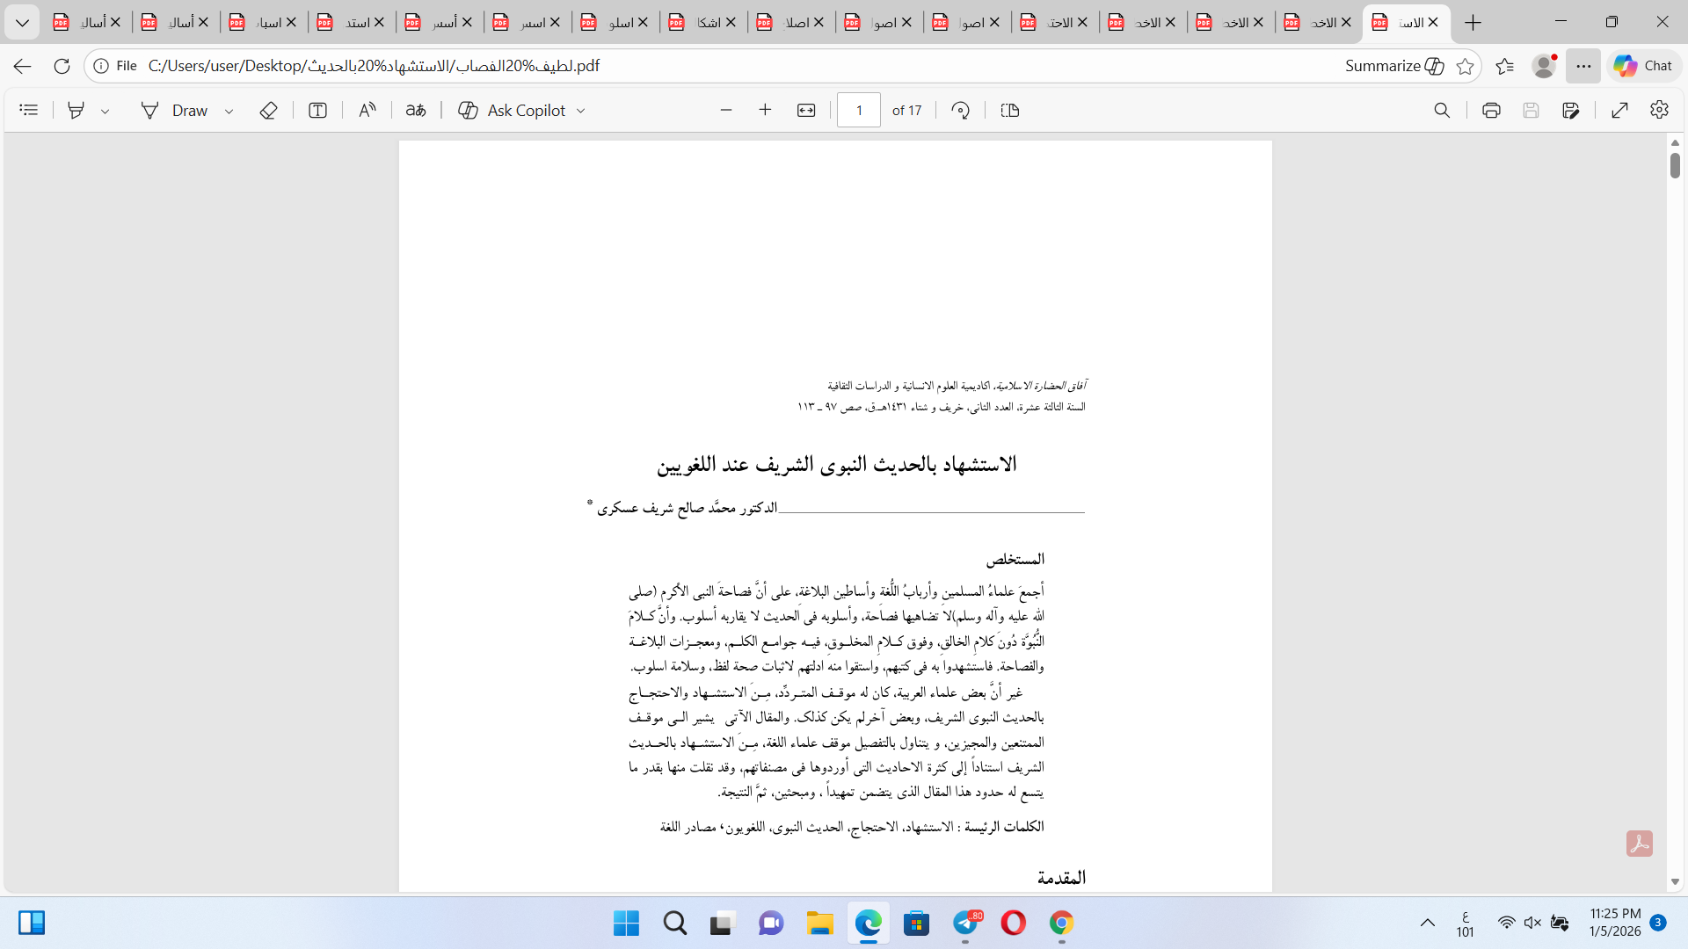This screenshot has height=949, width=1688.
Task: Open the clock and date panel
Action: pos(1615,923)
